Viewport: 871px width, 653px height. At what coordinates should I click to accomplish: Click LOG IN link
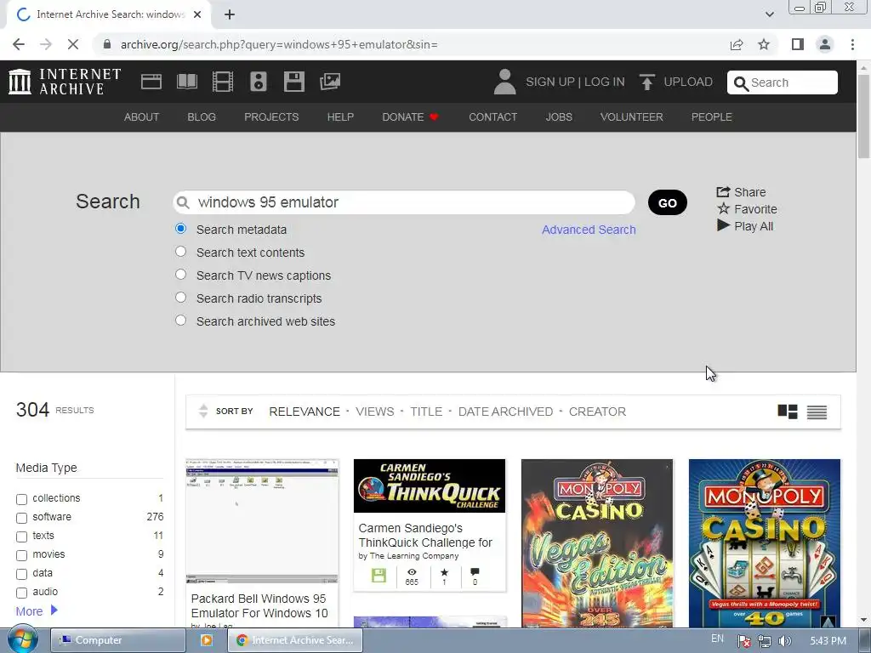[605, 82]
